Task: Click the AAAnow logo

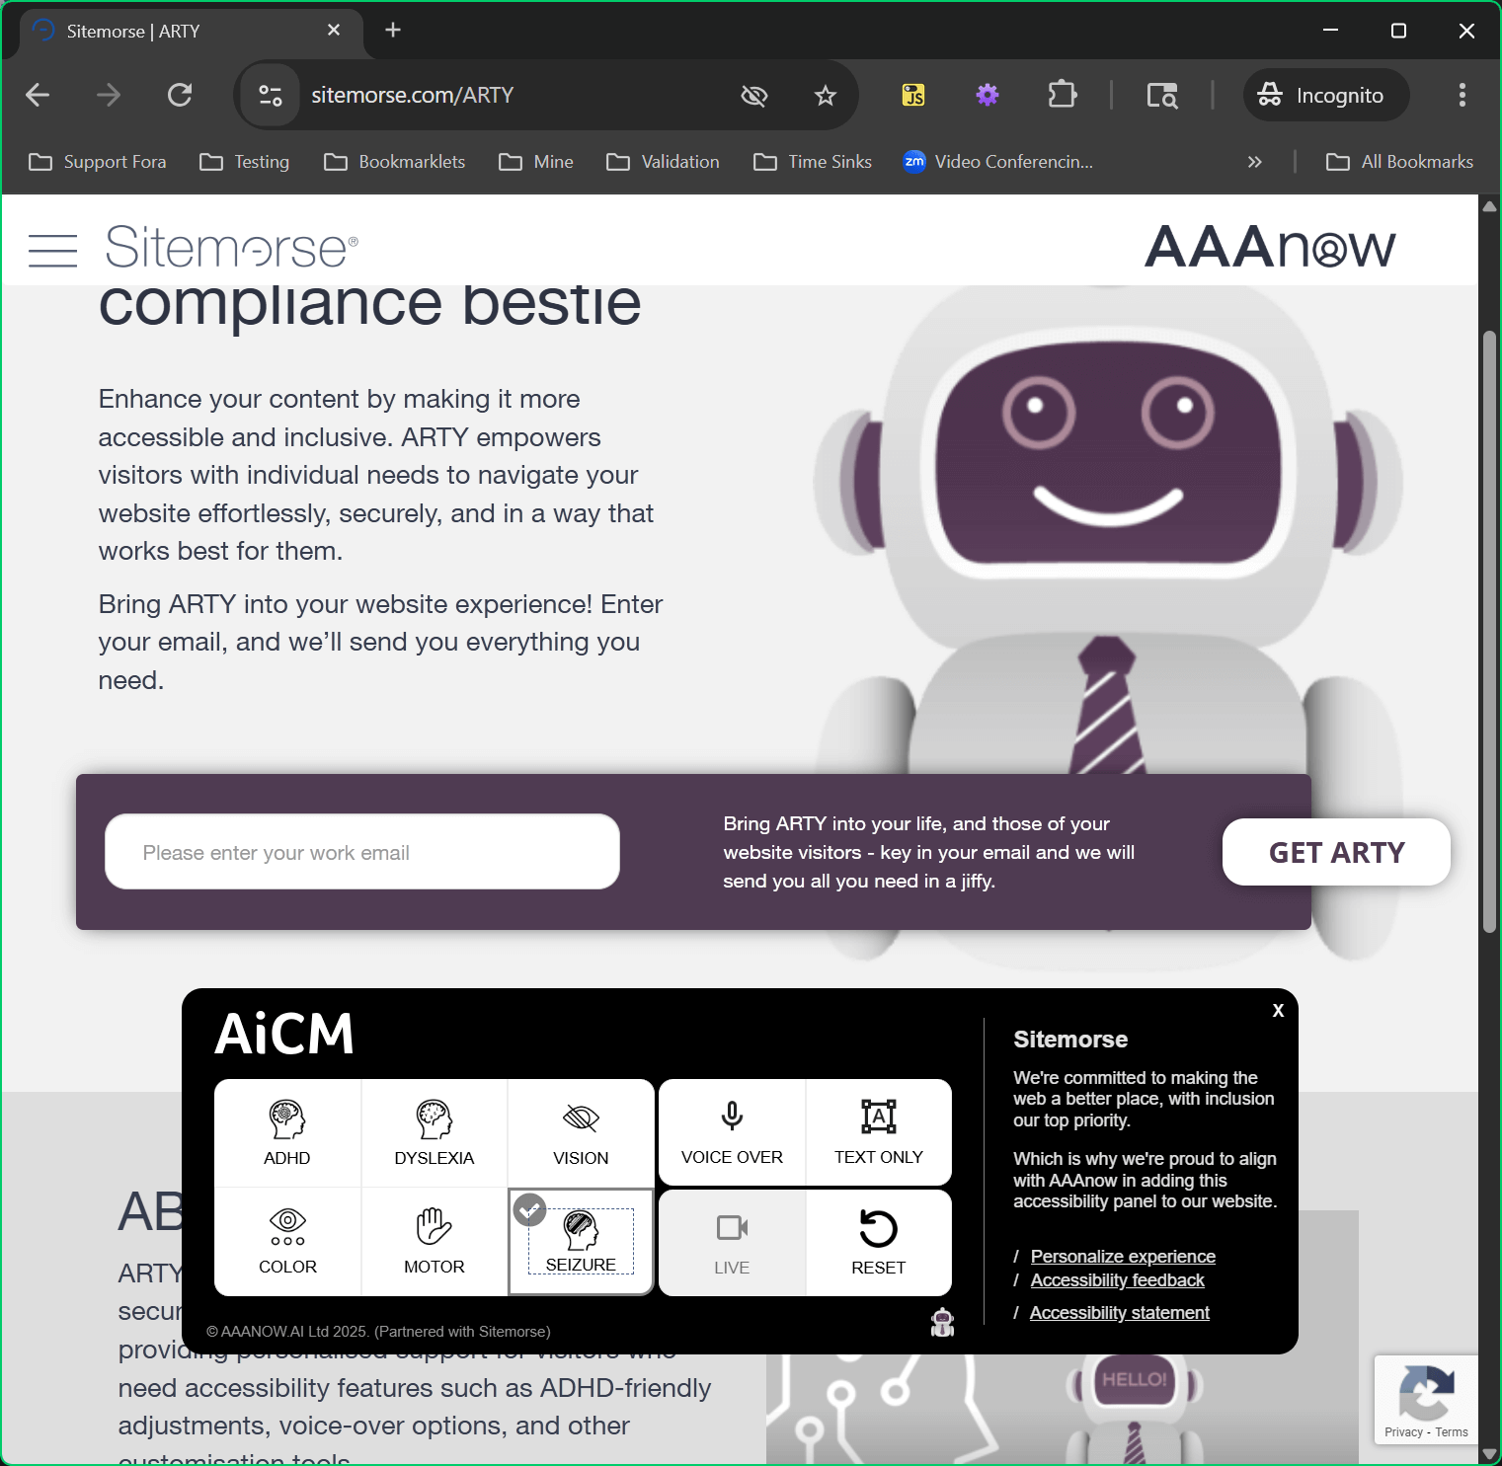Action: pyautogui.click(x=1270, y=247)
